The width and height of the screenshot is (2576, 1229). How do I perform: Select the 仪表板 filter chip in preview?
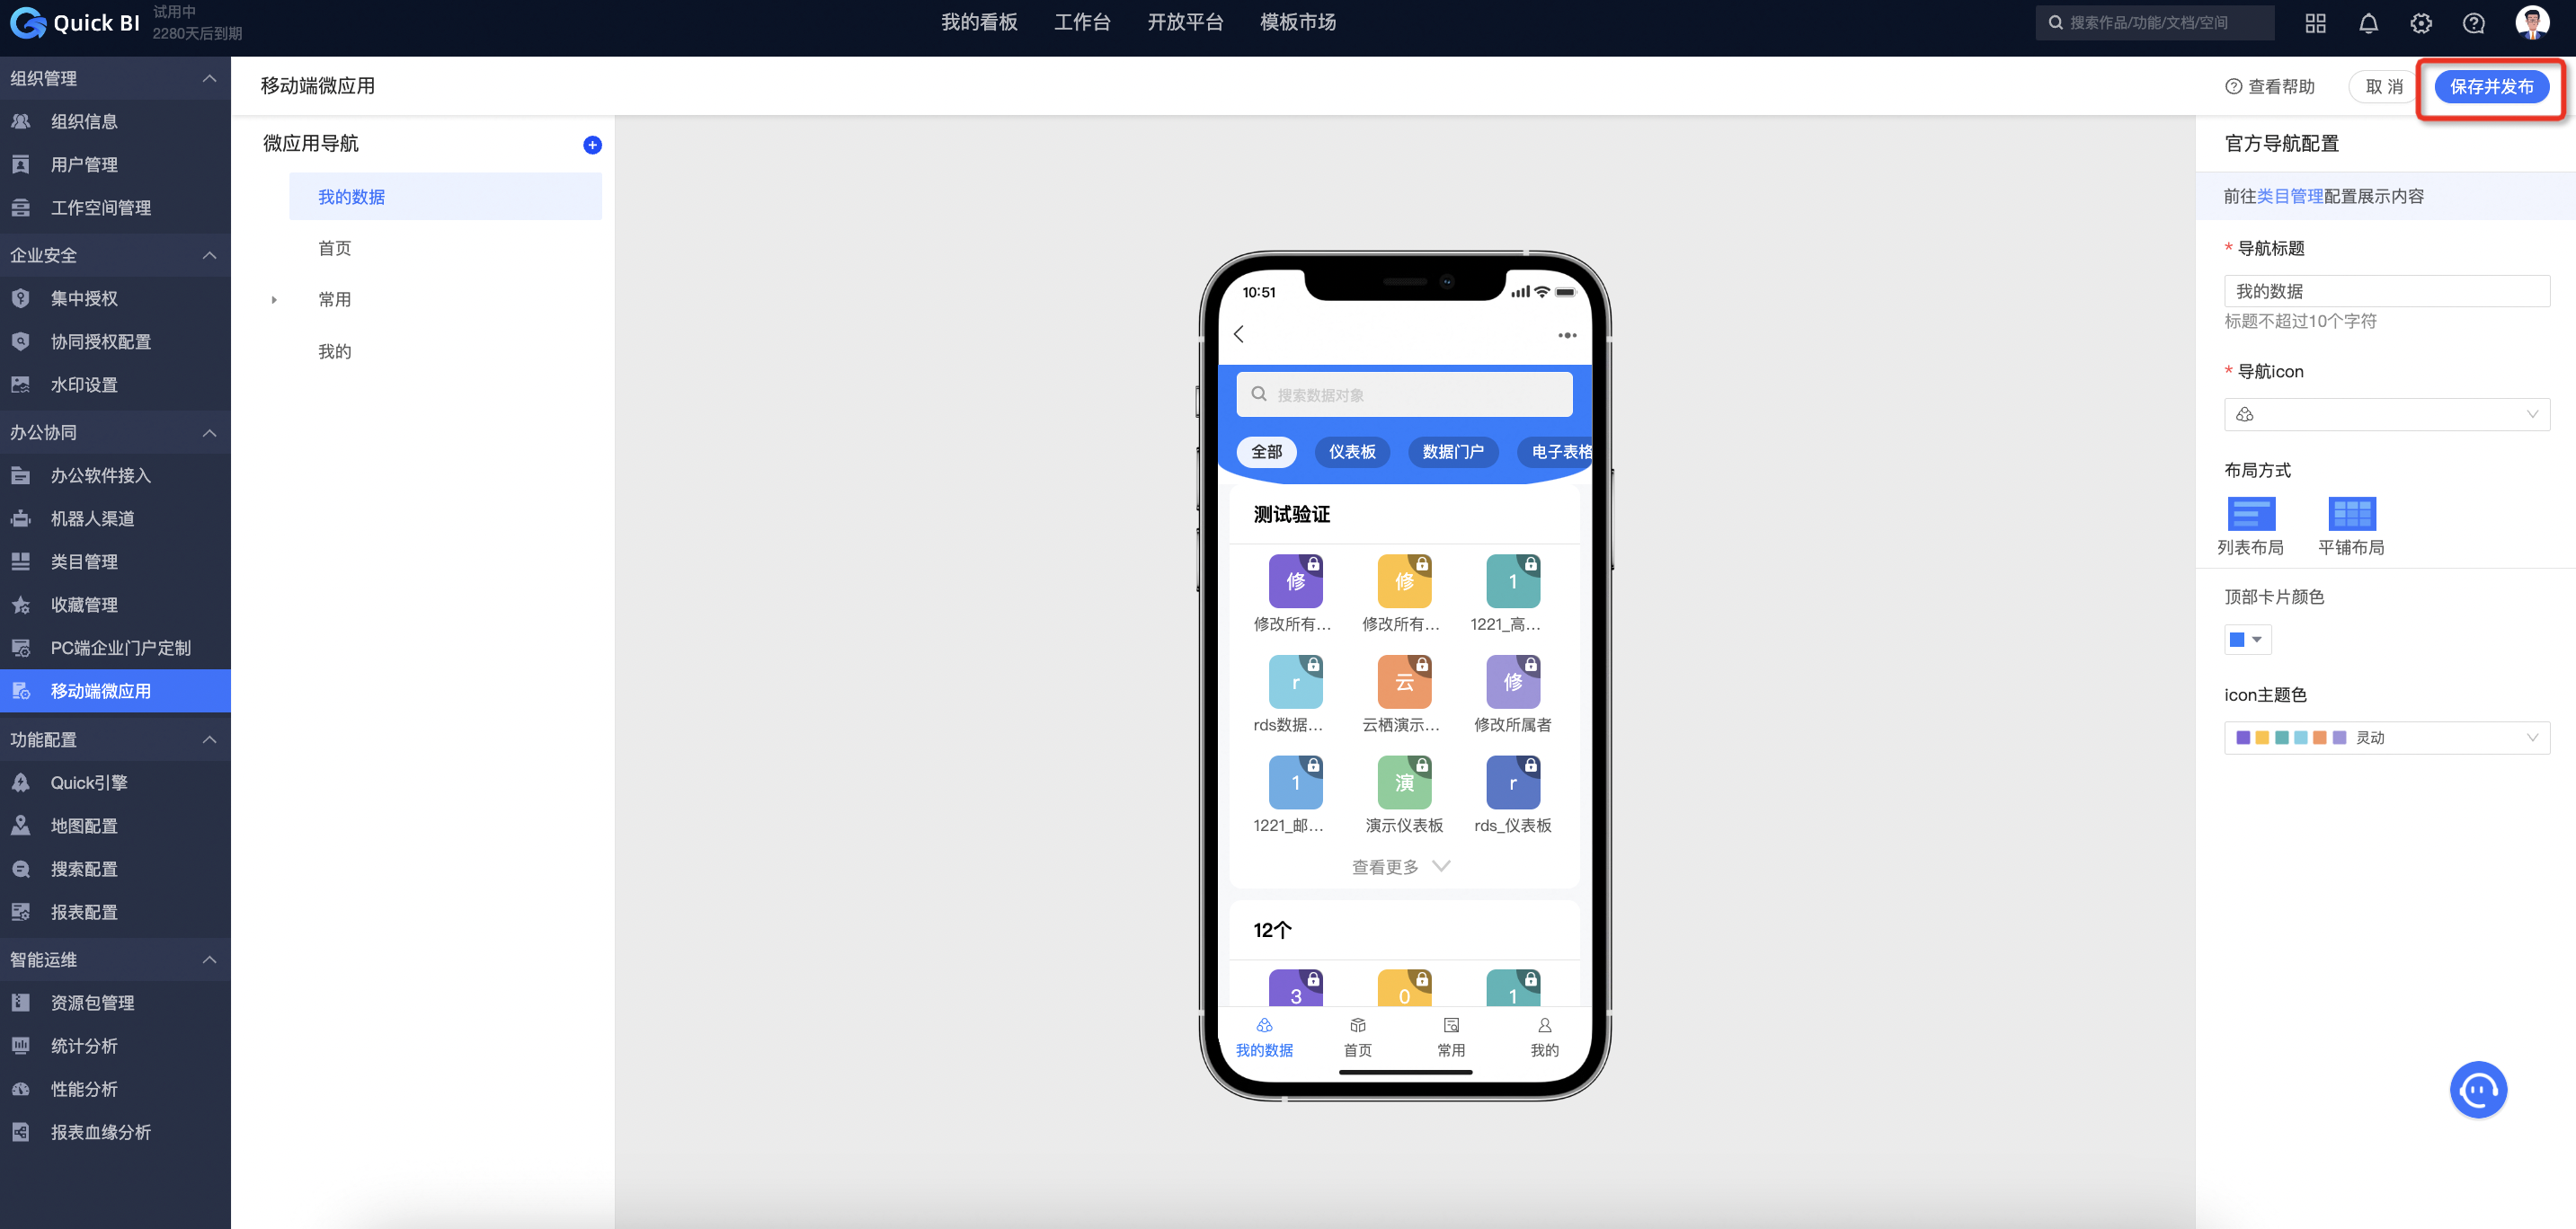[1351, 452]
